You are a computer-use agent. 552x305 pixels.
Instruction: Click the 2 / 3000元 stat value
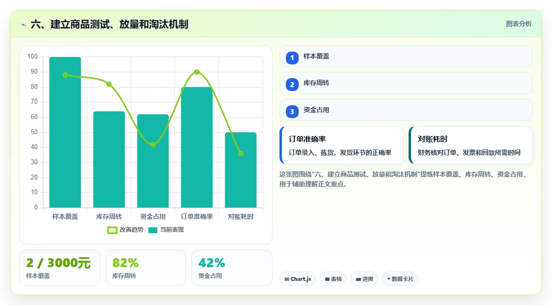[x=59, y=263]
